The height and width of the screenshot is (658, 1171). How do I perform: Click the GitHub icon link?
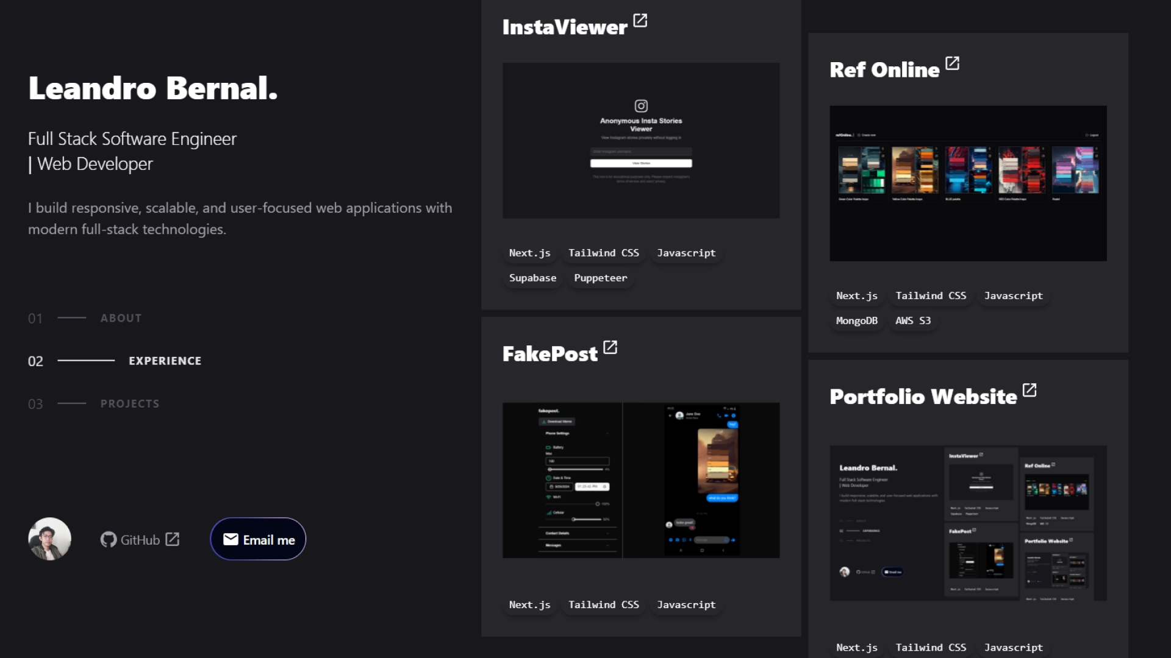click(109, 539)
